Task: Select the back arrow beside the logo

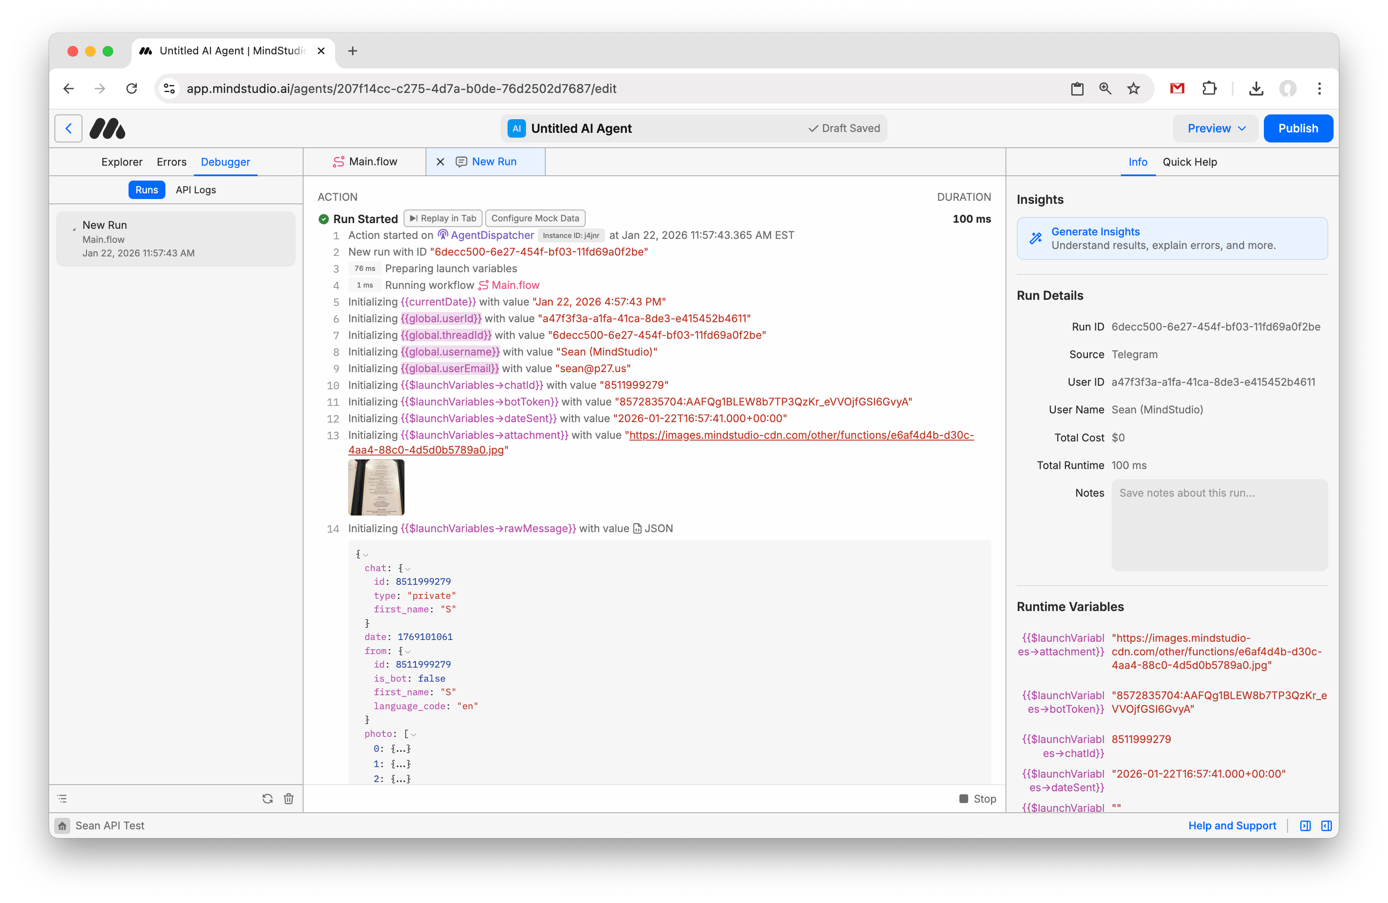Action: [68, 128]
